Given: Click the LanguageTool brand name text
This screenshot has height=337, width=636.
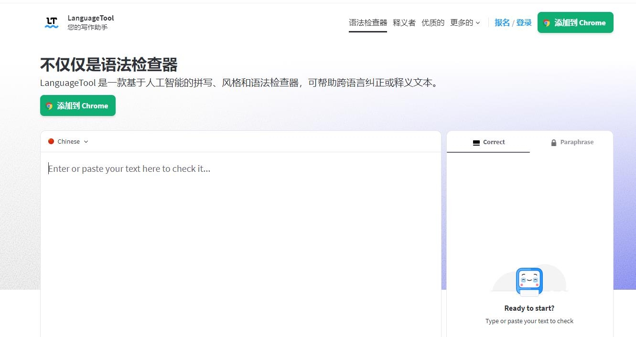Looking at the screenshot, I should coord(91,18).
